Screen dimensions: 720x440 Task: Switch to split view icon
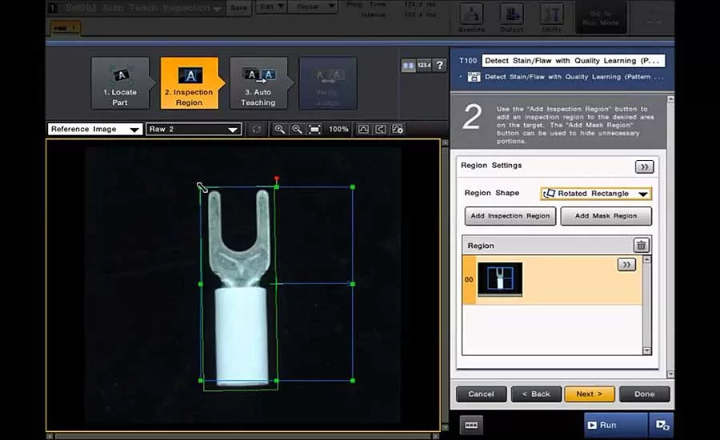408,66
